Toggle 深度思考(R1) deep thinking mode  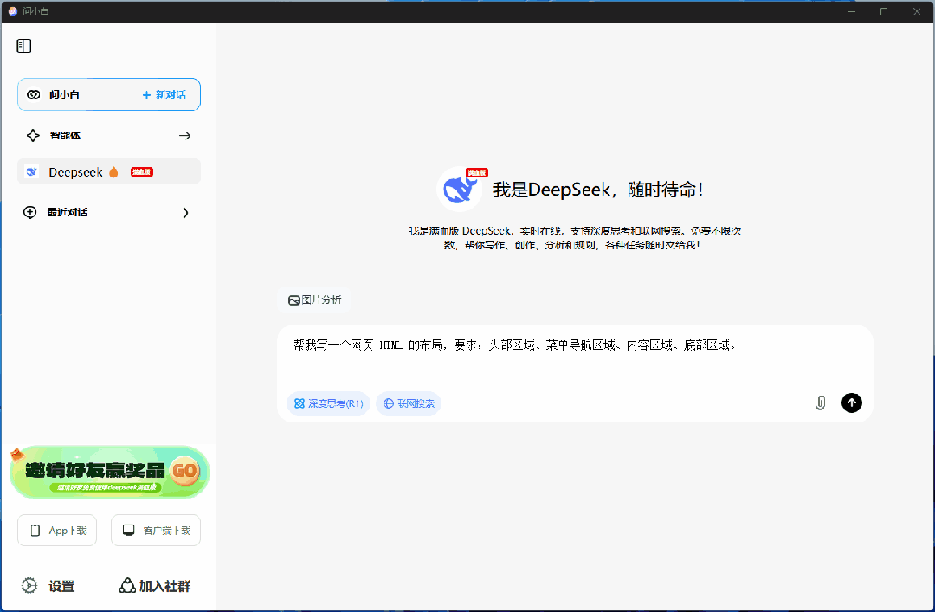[x=328, y=403]
